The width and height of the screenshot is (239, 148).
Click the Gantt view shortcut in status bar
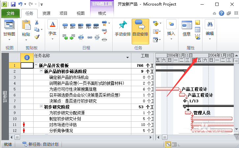pyautogui.click(x=168, y=144)
